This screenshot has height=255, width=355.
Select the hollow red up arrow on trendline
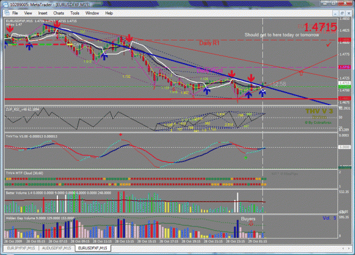click(x=301, y=73)
